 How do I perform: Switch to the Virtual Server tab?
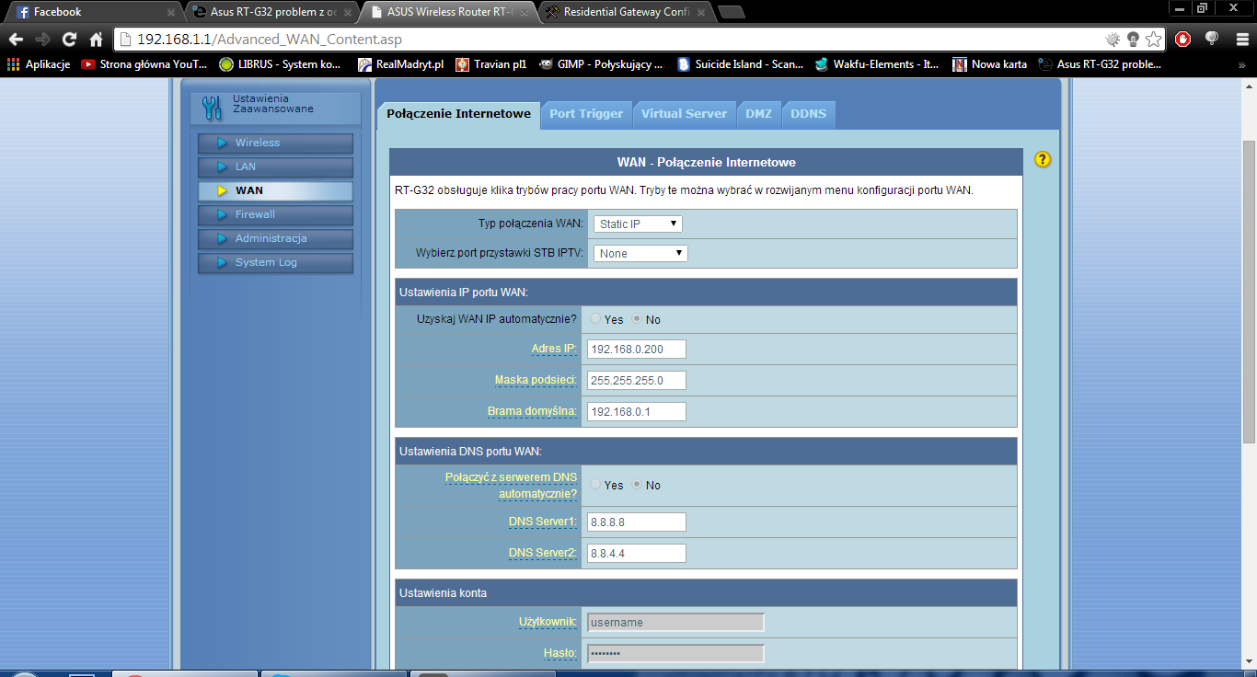click(684, 114)
